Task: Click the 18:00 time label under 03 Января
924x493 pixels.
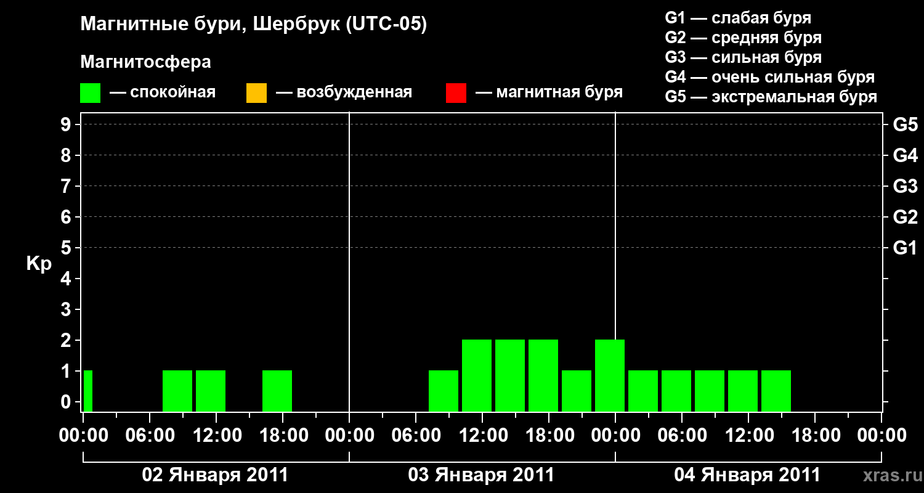Action: coord(549,436)
